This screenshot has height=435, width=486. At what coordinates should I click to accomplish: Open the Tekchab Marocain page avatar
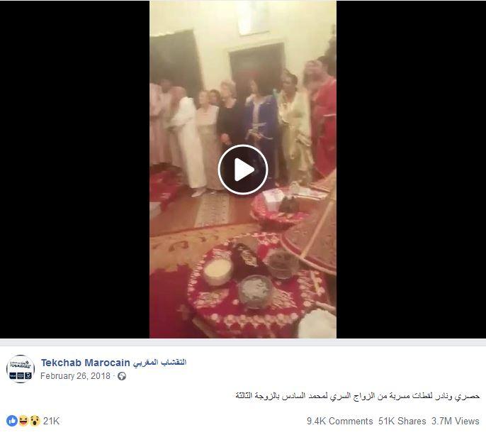[21, 369]
